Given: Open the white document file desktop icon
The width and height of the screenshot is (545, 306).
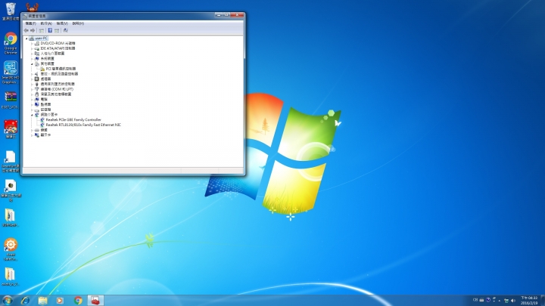Looking at the screenshot, I should (x=11, y=162).
